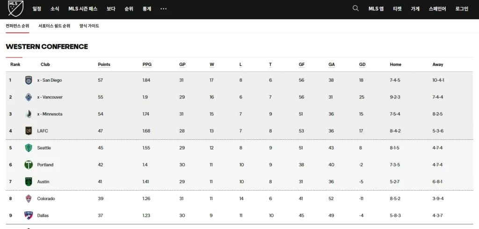479x229 pixels.
Task: Open the Dallas club link
Action: click(x=43, y=215)
